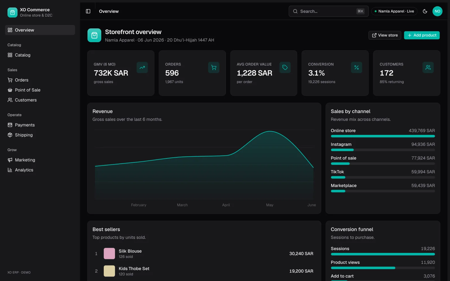Go to Orders page
Screen dimensions: 450x281
click(40, 80)
